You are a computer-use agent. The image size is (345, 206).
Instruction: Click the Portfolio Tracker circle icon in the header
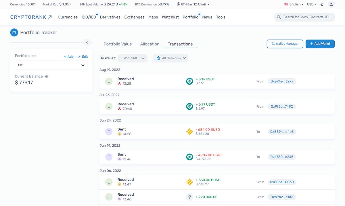(14, 32)
